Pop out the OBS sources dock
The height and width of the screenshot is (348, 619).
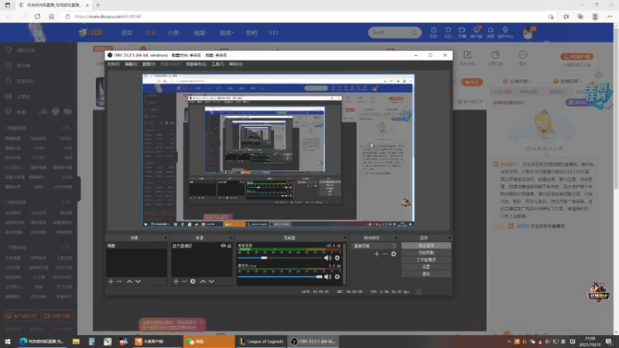231,238
